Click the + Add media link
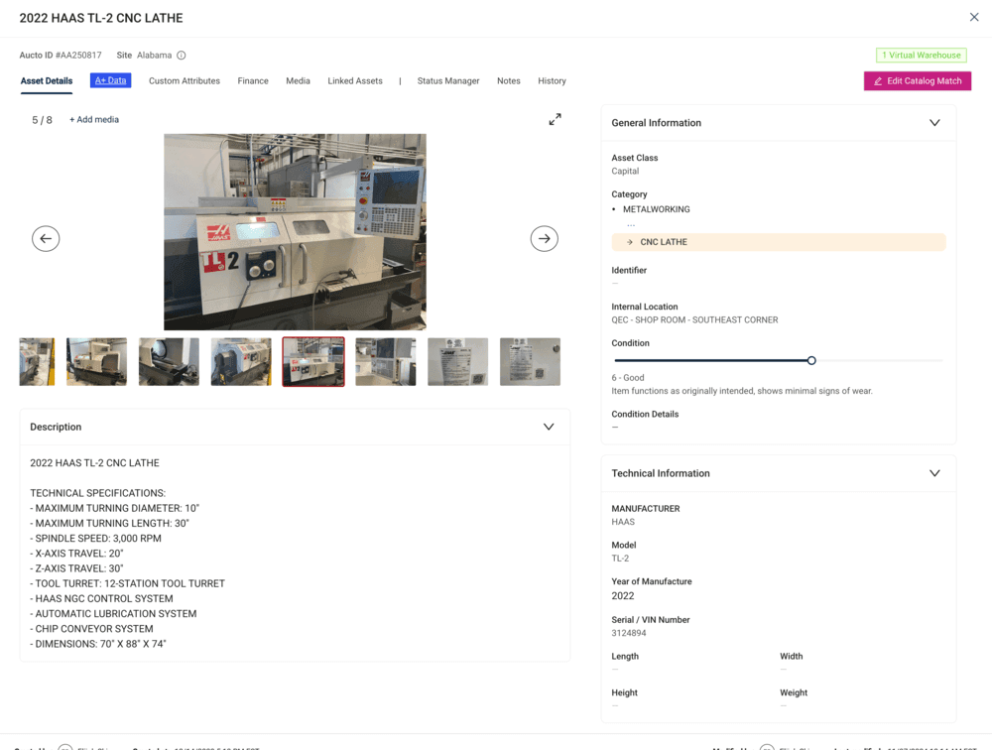The height and width of the screenshot is (750, 992). (x=94, y=120)
